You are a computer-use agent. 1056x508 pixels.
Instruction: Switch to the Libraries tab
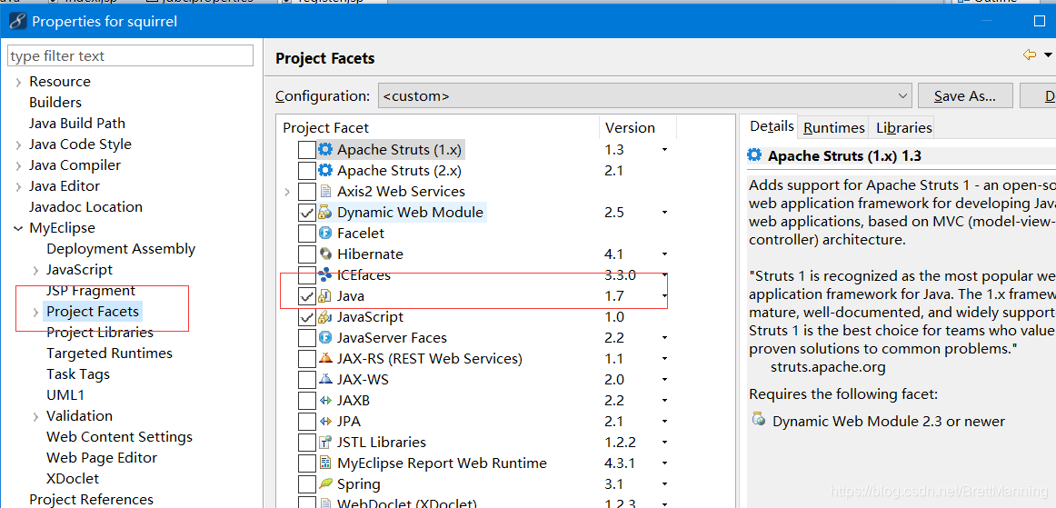click(904, 127)
